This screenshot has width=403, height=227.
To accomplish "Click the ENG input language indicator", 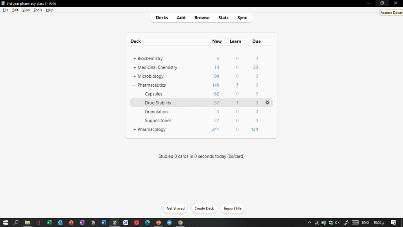I will point(365,223).
